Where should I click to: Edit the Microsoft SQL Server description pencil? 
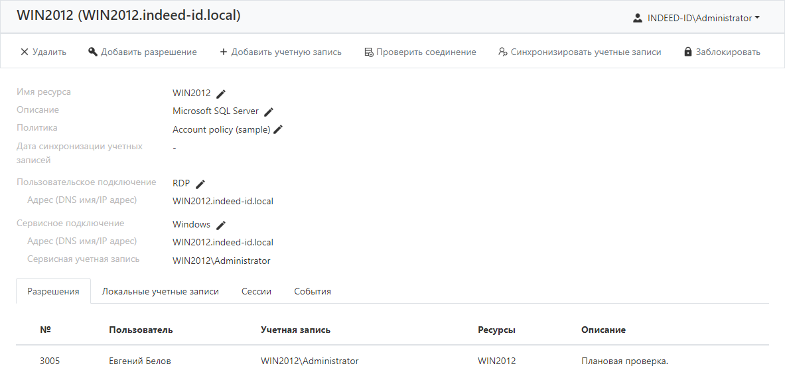pyautogui.click(x=269, y=111)
